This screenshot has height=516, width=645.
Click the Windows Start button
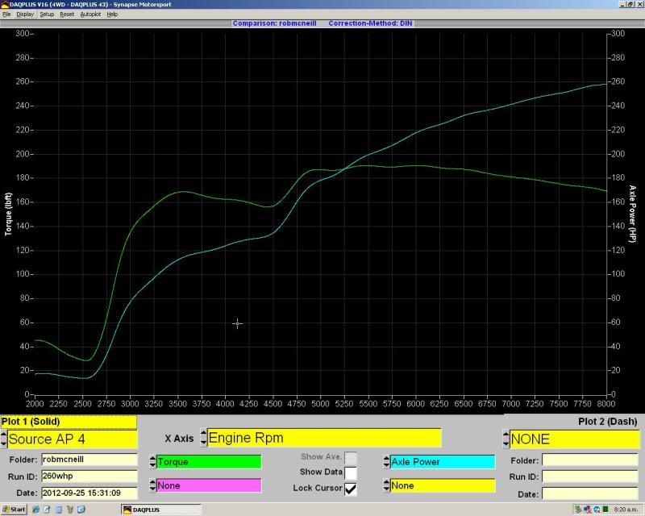14,510
